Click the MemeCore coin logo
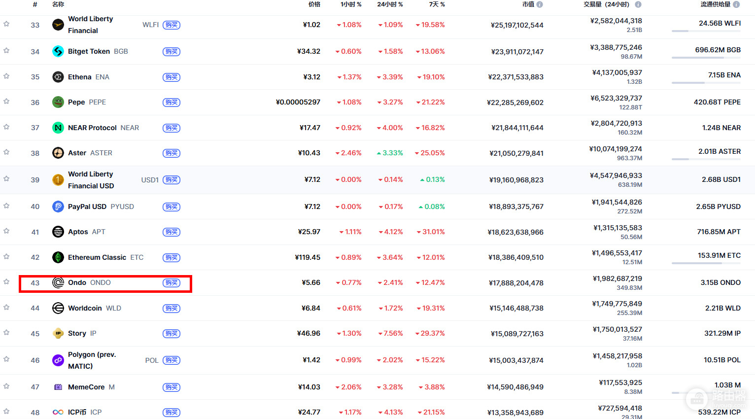Screen dimensions: 755x419 pos(58,387)
